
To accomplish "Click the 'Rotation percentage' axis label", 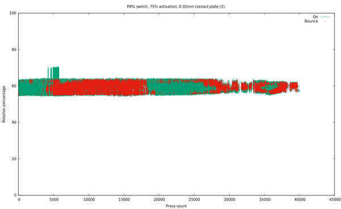I will pyautogui.click(x=4, y=104).
